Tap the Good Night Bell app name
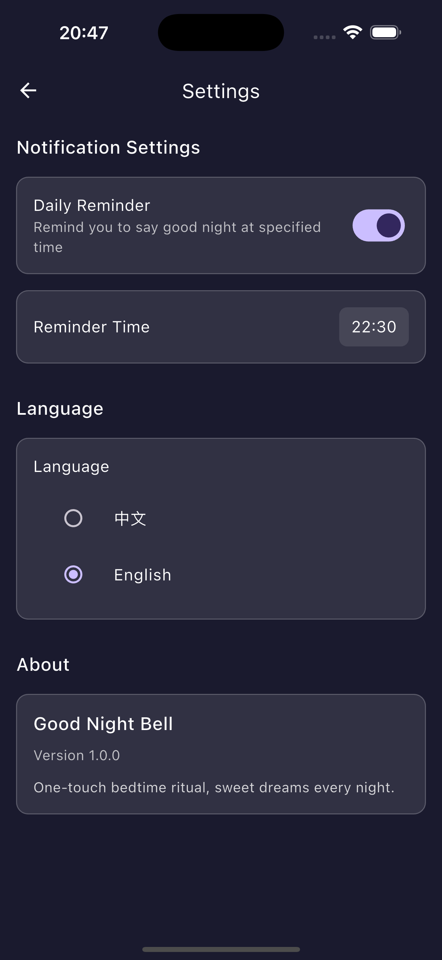442x960 pixels. pyautogui.click(x=103, y=724)
